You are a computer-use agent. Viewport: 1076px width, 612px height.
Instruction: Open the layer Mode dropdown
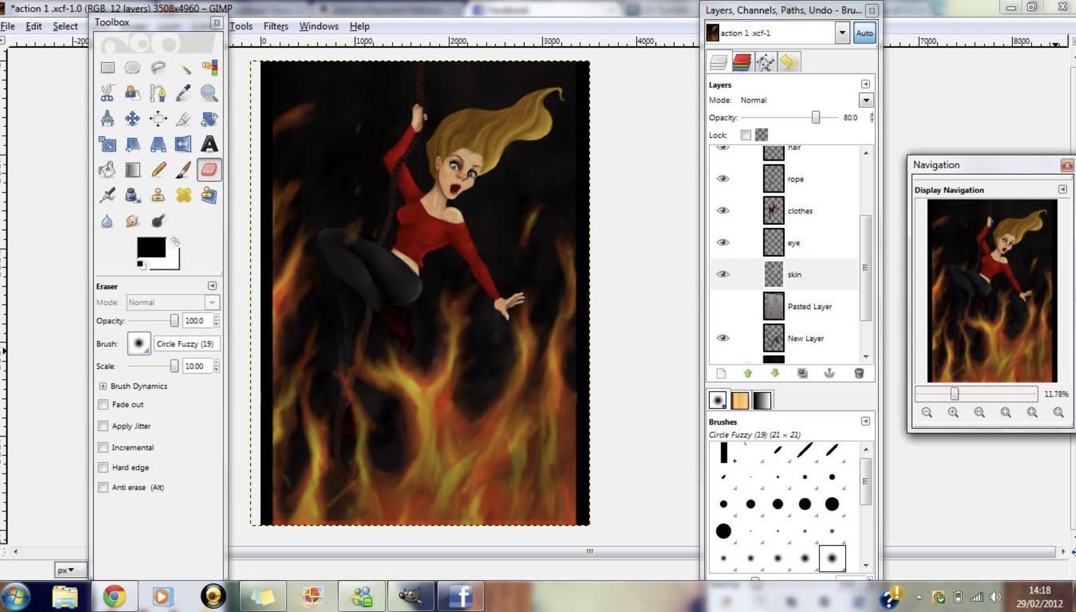pos(866,100)
